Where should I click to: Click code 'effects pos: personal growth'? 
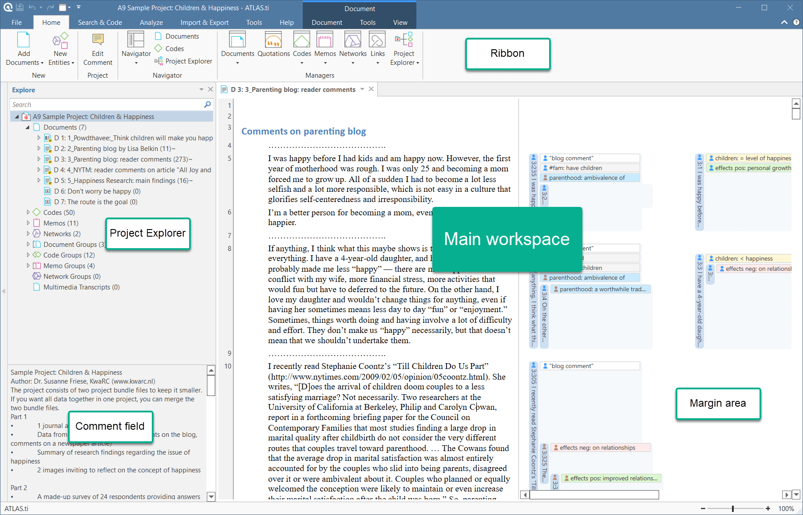(x=749, y=168)
